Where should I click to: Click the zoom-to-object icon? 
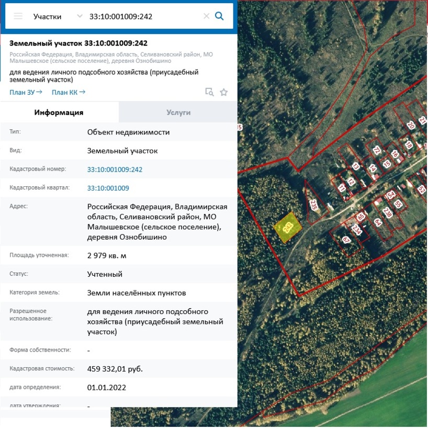tap(209, 92)
